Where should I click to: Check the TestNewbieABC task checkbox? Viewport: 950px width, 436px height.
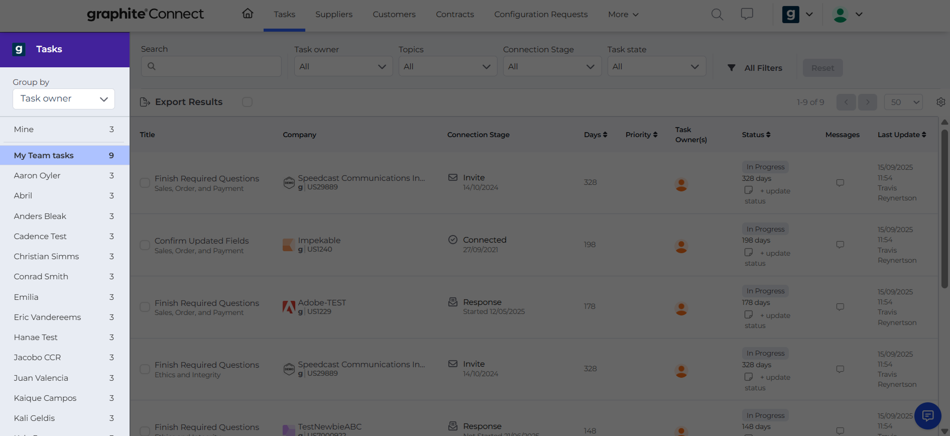pyautogui.click(x=145, y=431)
